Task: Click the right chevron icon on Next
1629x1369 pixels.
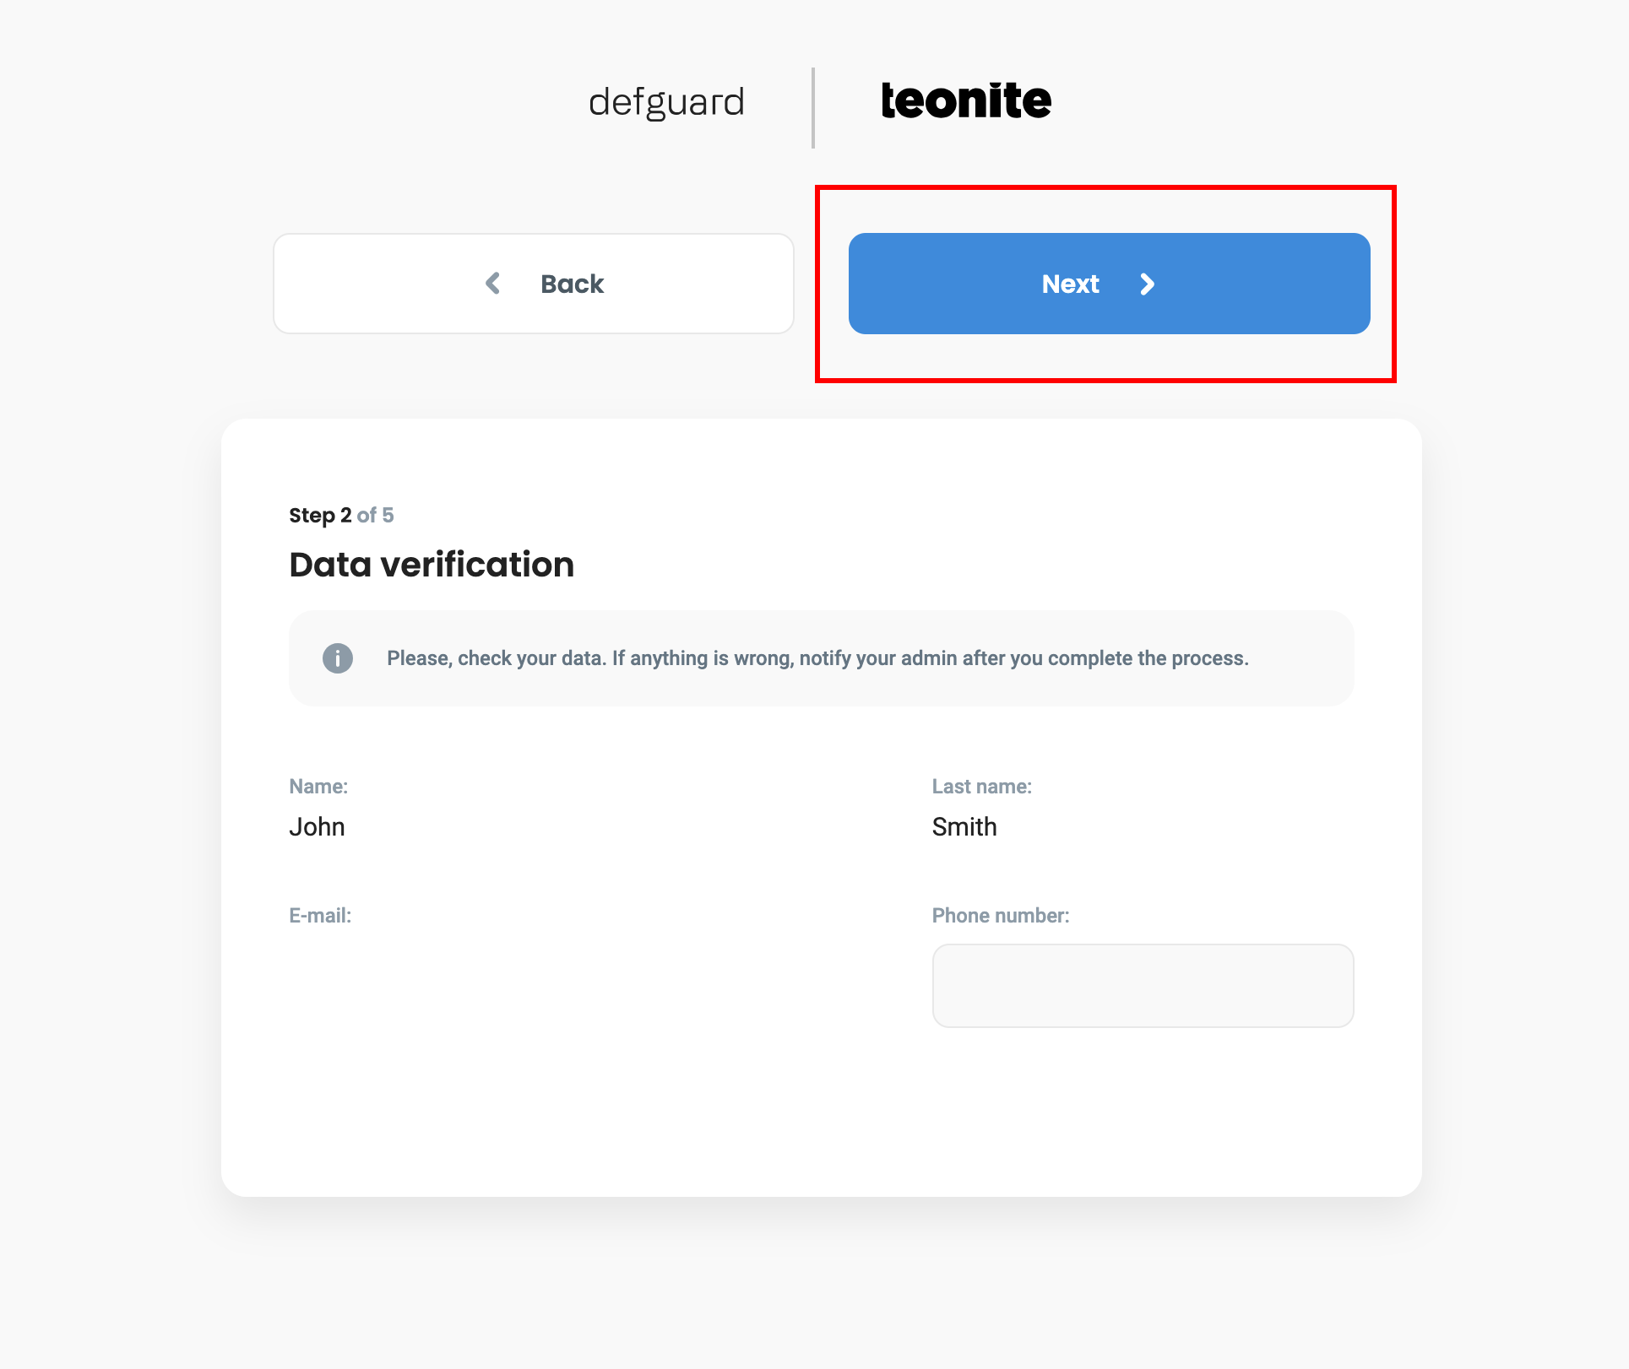Action: click(x=1146, y=284)
